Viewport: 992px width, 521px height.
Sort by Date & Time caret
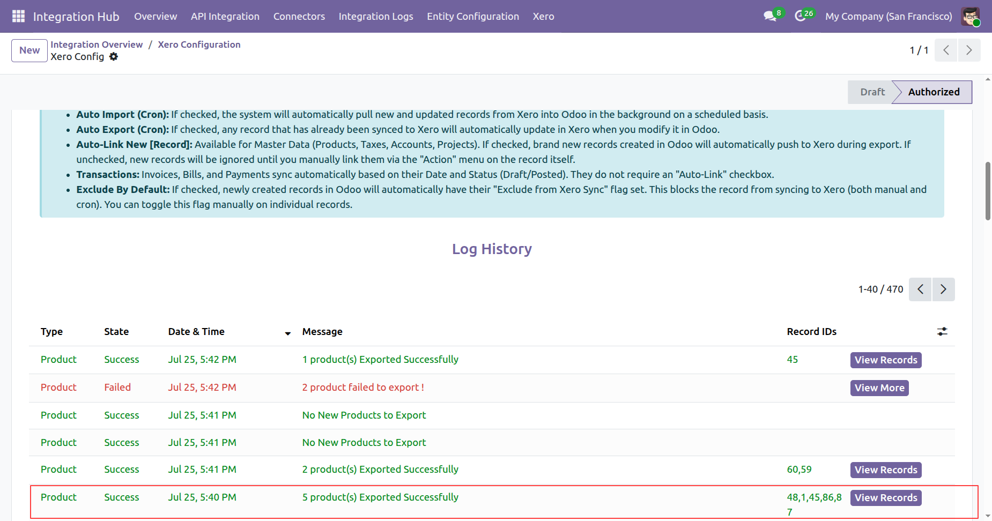coord(287,333)
